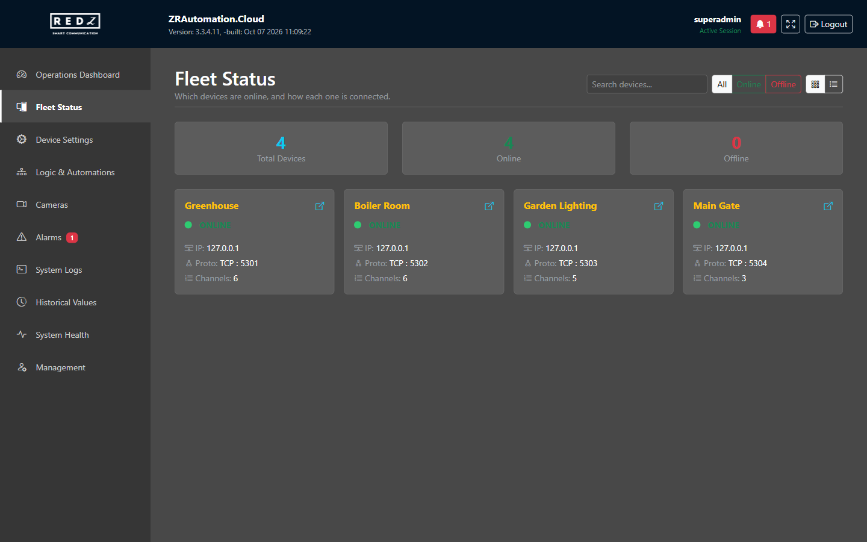The image size is (867, 542).
Task: Open the Main Gate device title
Action: click(716, 206)
